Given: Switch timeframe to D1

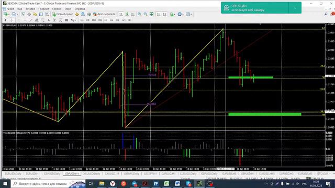Looking at the screenshot, I should click(x=117, y=20).
